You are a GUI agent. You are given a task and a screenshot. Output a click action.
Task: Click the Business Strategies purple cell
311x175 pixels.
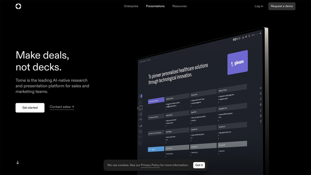[156, 101]
